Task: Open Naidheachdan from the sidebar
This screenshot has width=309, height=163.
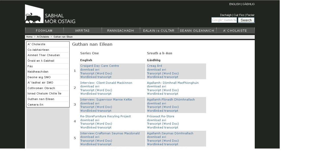Action: 38,72
